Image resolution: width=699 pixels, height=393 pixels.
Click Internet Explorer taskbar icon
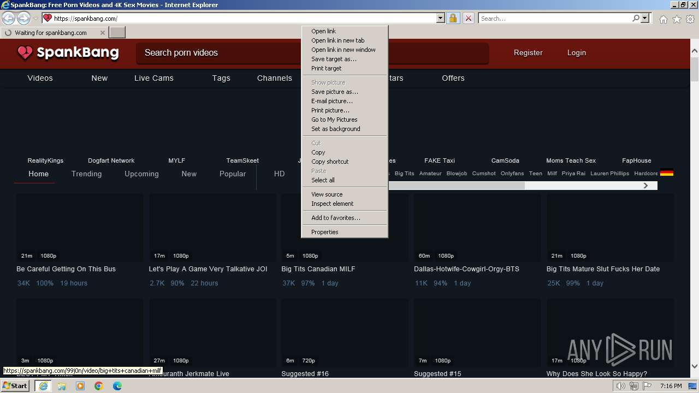point(43,386)
